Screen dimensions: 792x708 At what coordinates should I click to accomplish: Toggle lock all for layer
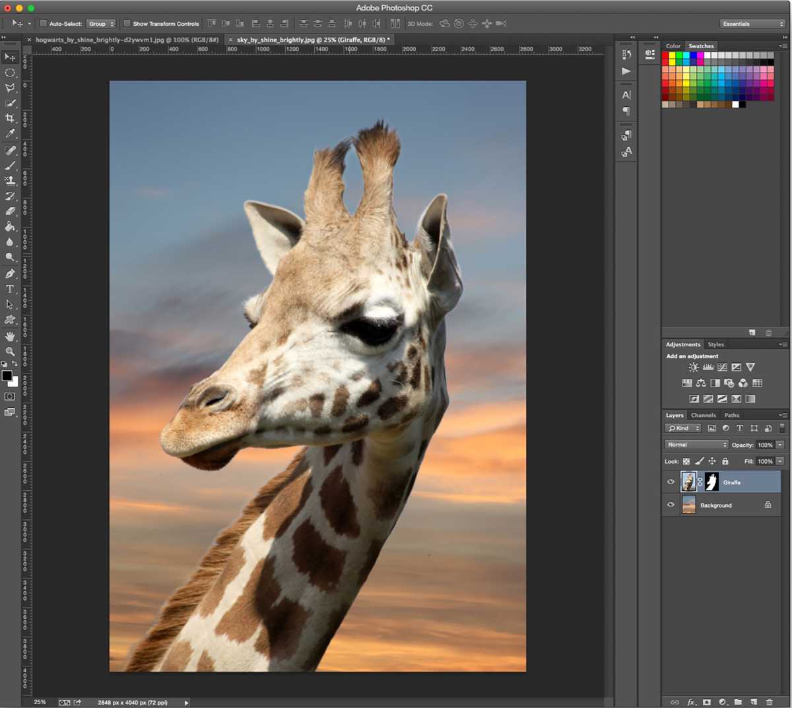click(x=725, y=461)
